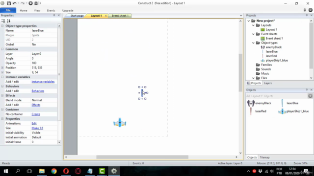Collapse the Behaviors section
Screen dimensions: 314x176
2,86
